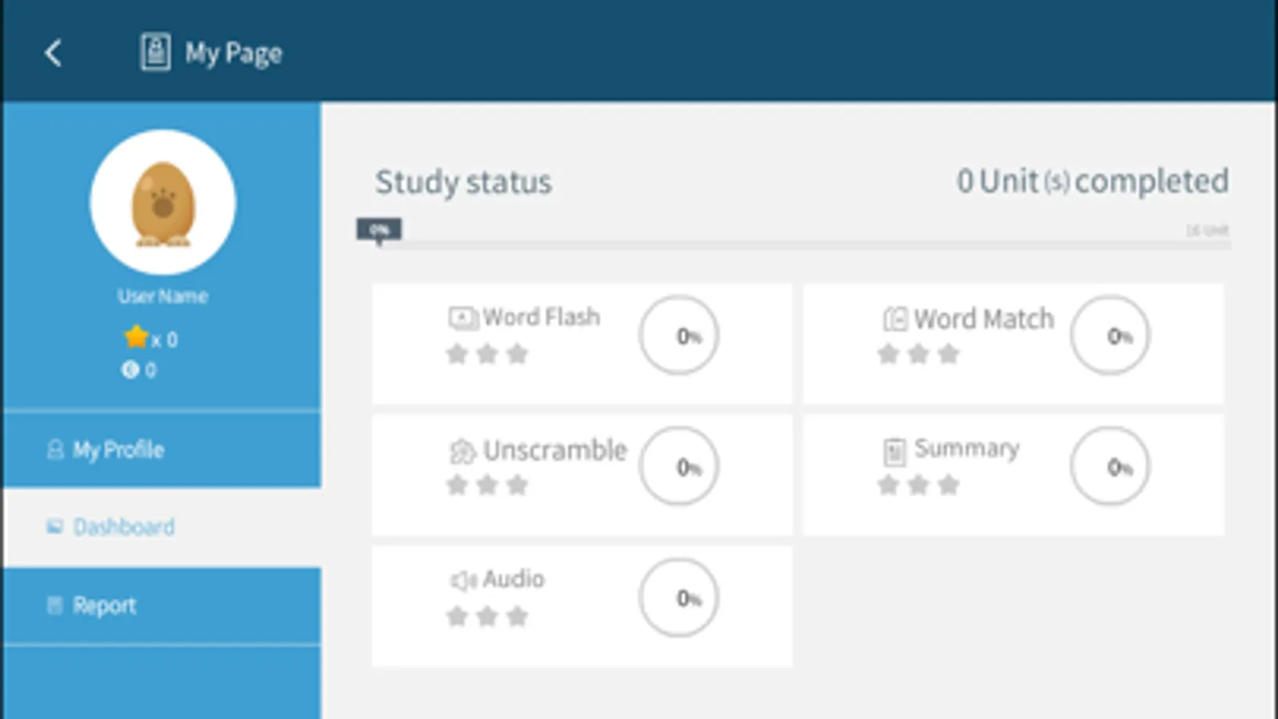Click the Word Flash card icon

coord(463,318)
